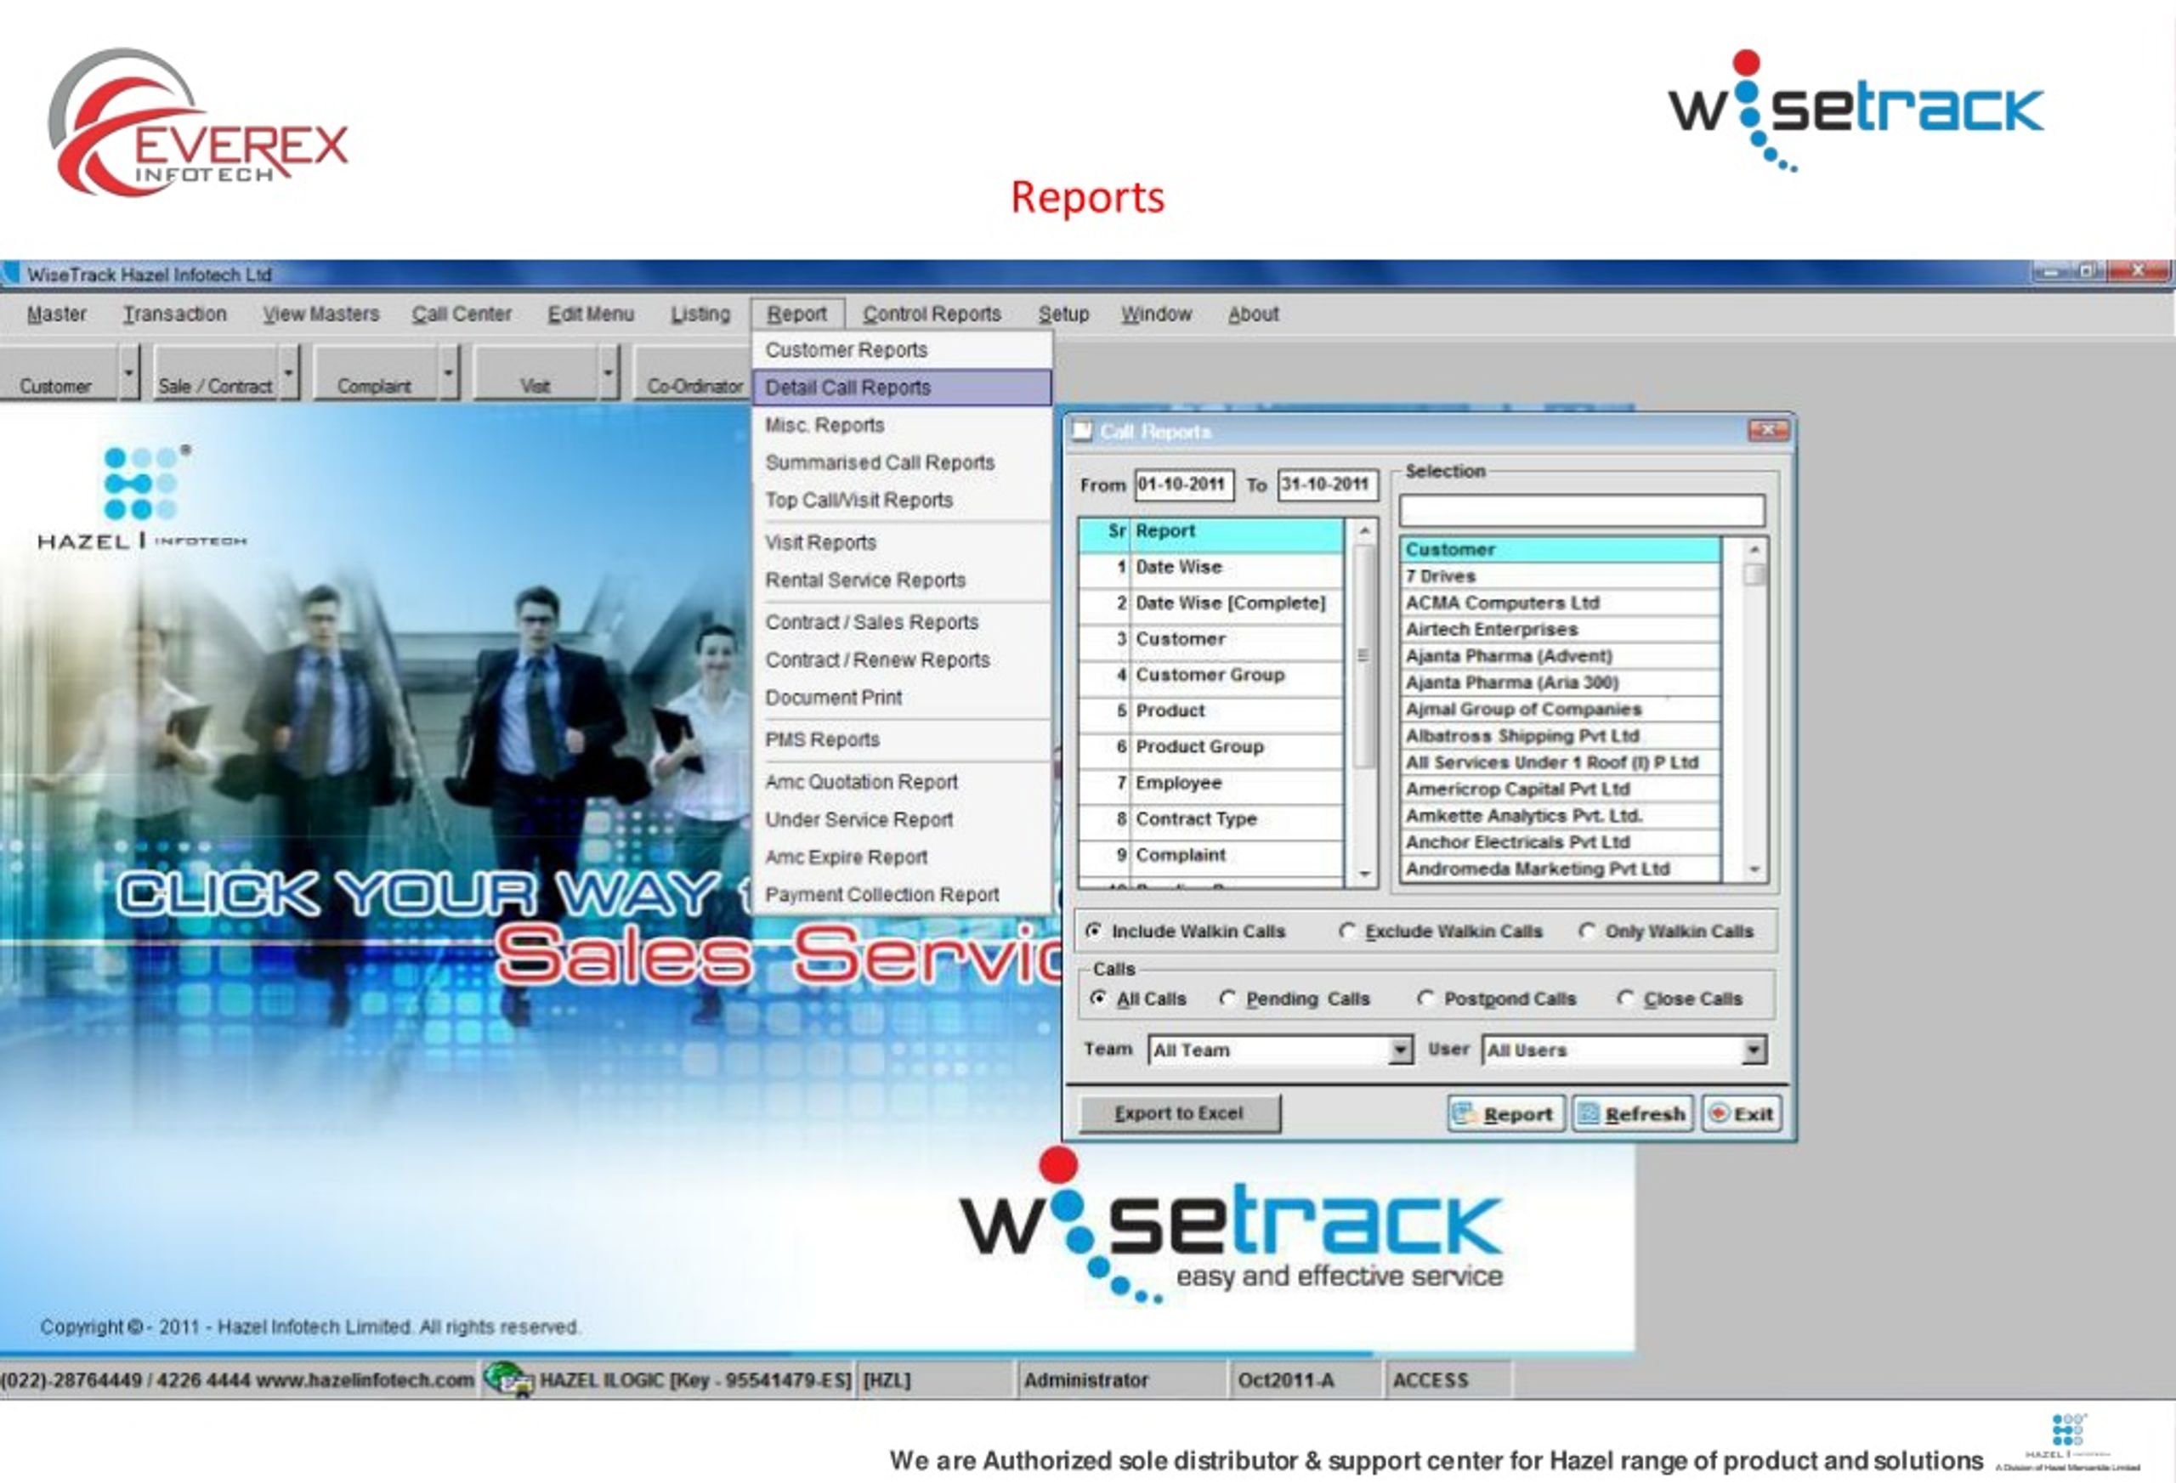Select Top Call/Visit Reports menu entry
This screenshot has width=2176, height=1483.
pos(902,500)
